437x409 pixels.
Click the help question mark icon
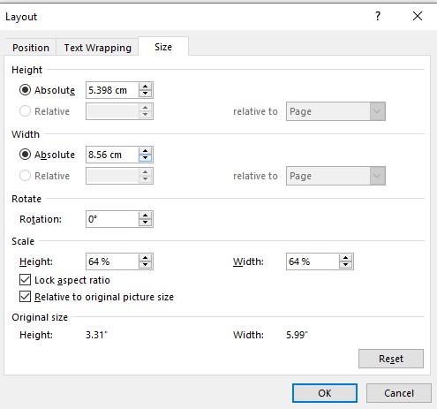pyautogui.click(x=378, y=16)
